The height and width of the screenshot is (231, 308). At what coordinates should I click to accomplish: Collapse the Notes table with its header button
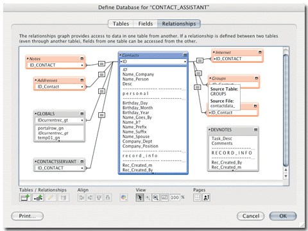(82, 58)
